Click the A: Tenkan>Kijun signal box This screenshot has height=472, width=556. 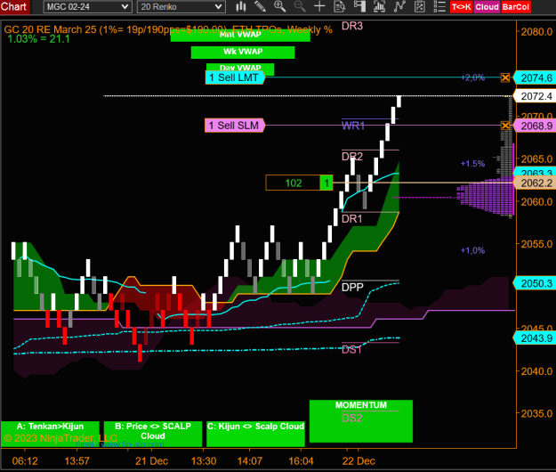(x=50, y=434)
